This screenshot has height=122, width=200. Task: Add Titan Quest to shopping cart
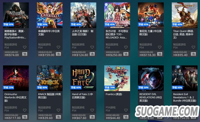[193, 54]
